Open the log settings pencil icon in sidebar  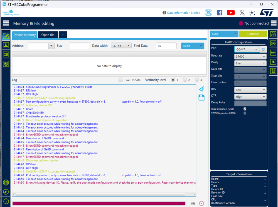click(6, 192)
